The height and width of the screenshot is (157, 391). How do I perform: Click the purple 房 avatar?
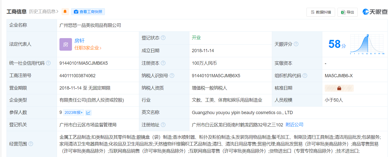(x=65, y=44)
